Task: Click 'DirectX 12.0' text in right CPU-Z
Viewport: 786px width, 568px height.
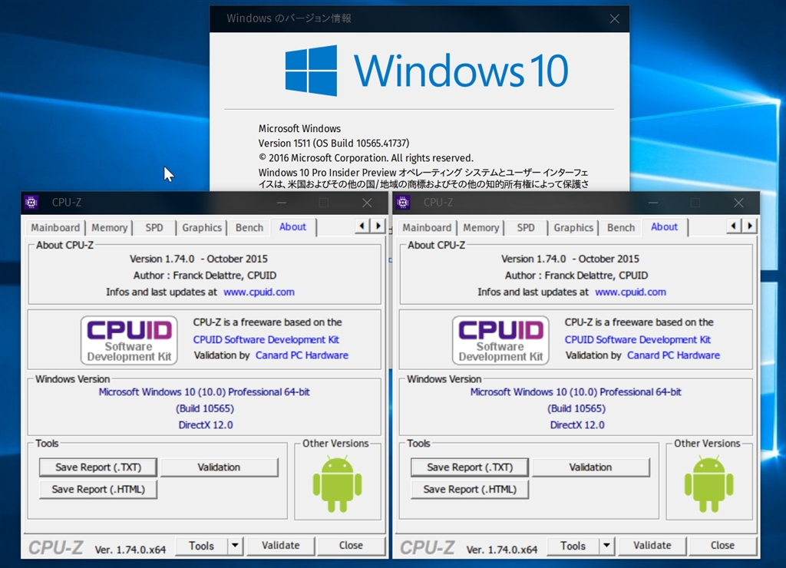Action: pos(577,425)
